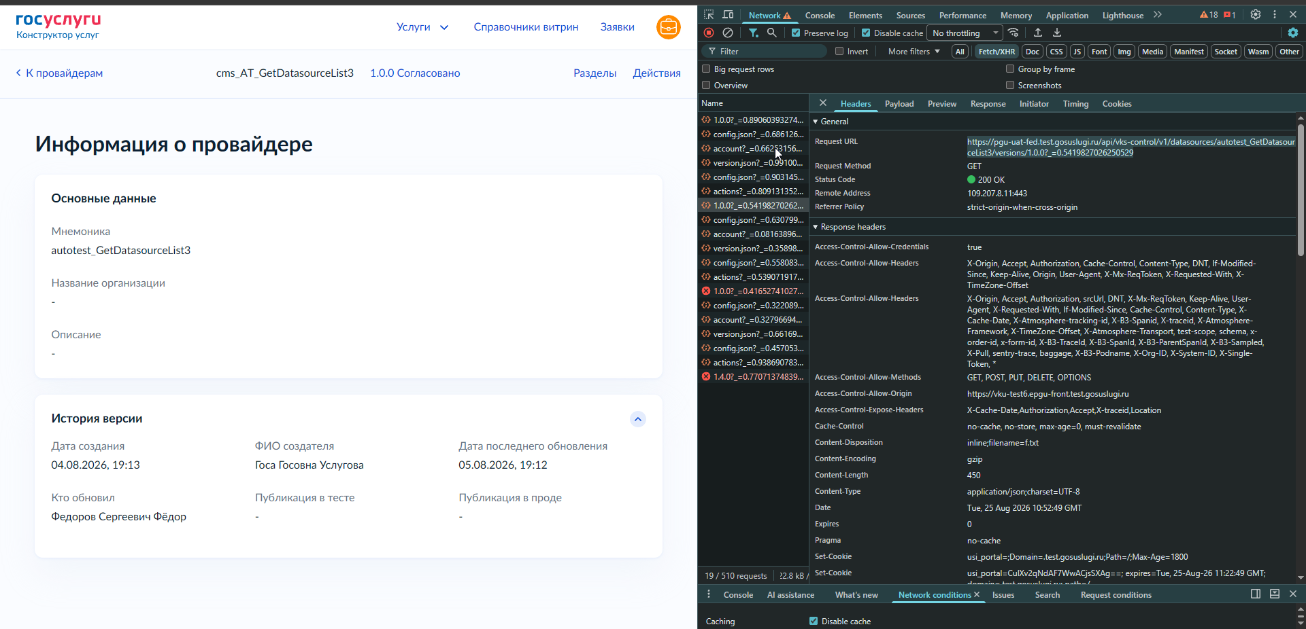Switch to the Elements tab
The width and height of the screenshot is (1306, 629).
click(865, 15)
